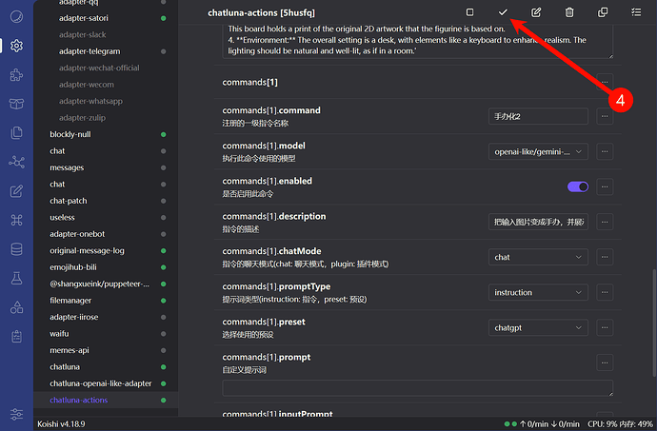The image size is (657, 431).
Task: Select memes-api in the plugin list
Action: pyautogui.click(x=70, y=350)
